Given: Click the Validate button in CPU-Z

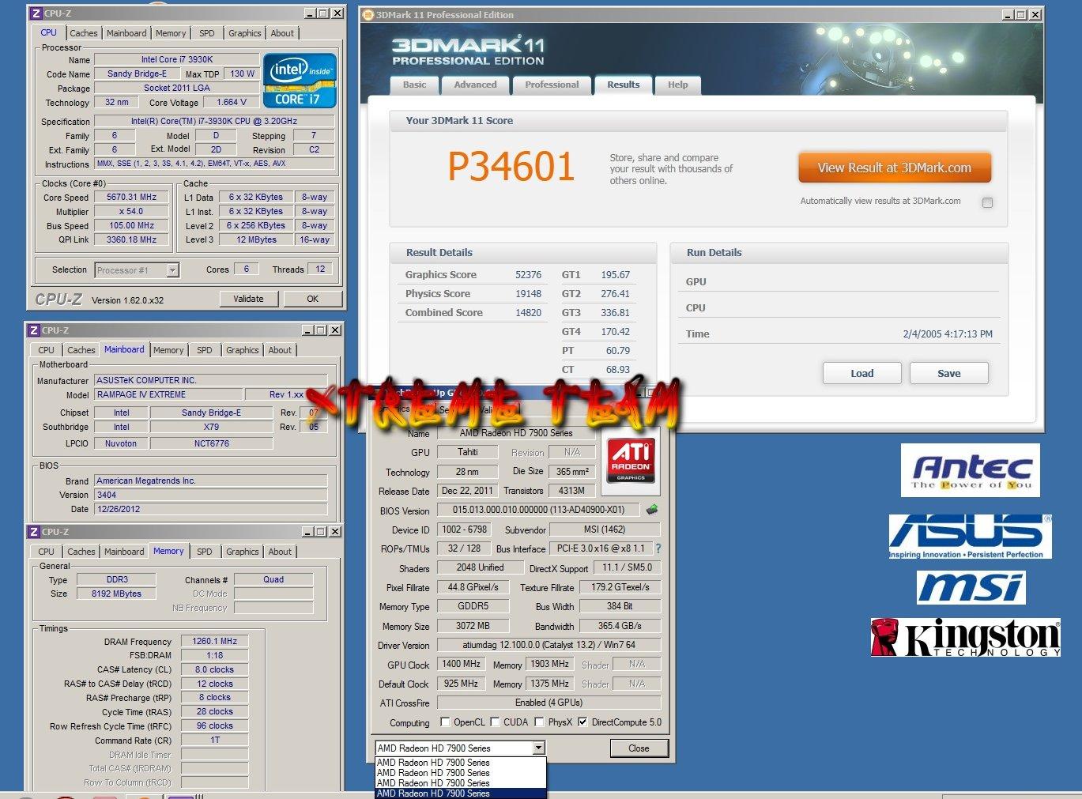Looking at the screenshot, I should click(x=248, y=299).
